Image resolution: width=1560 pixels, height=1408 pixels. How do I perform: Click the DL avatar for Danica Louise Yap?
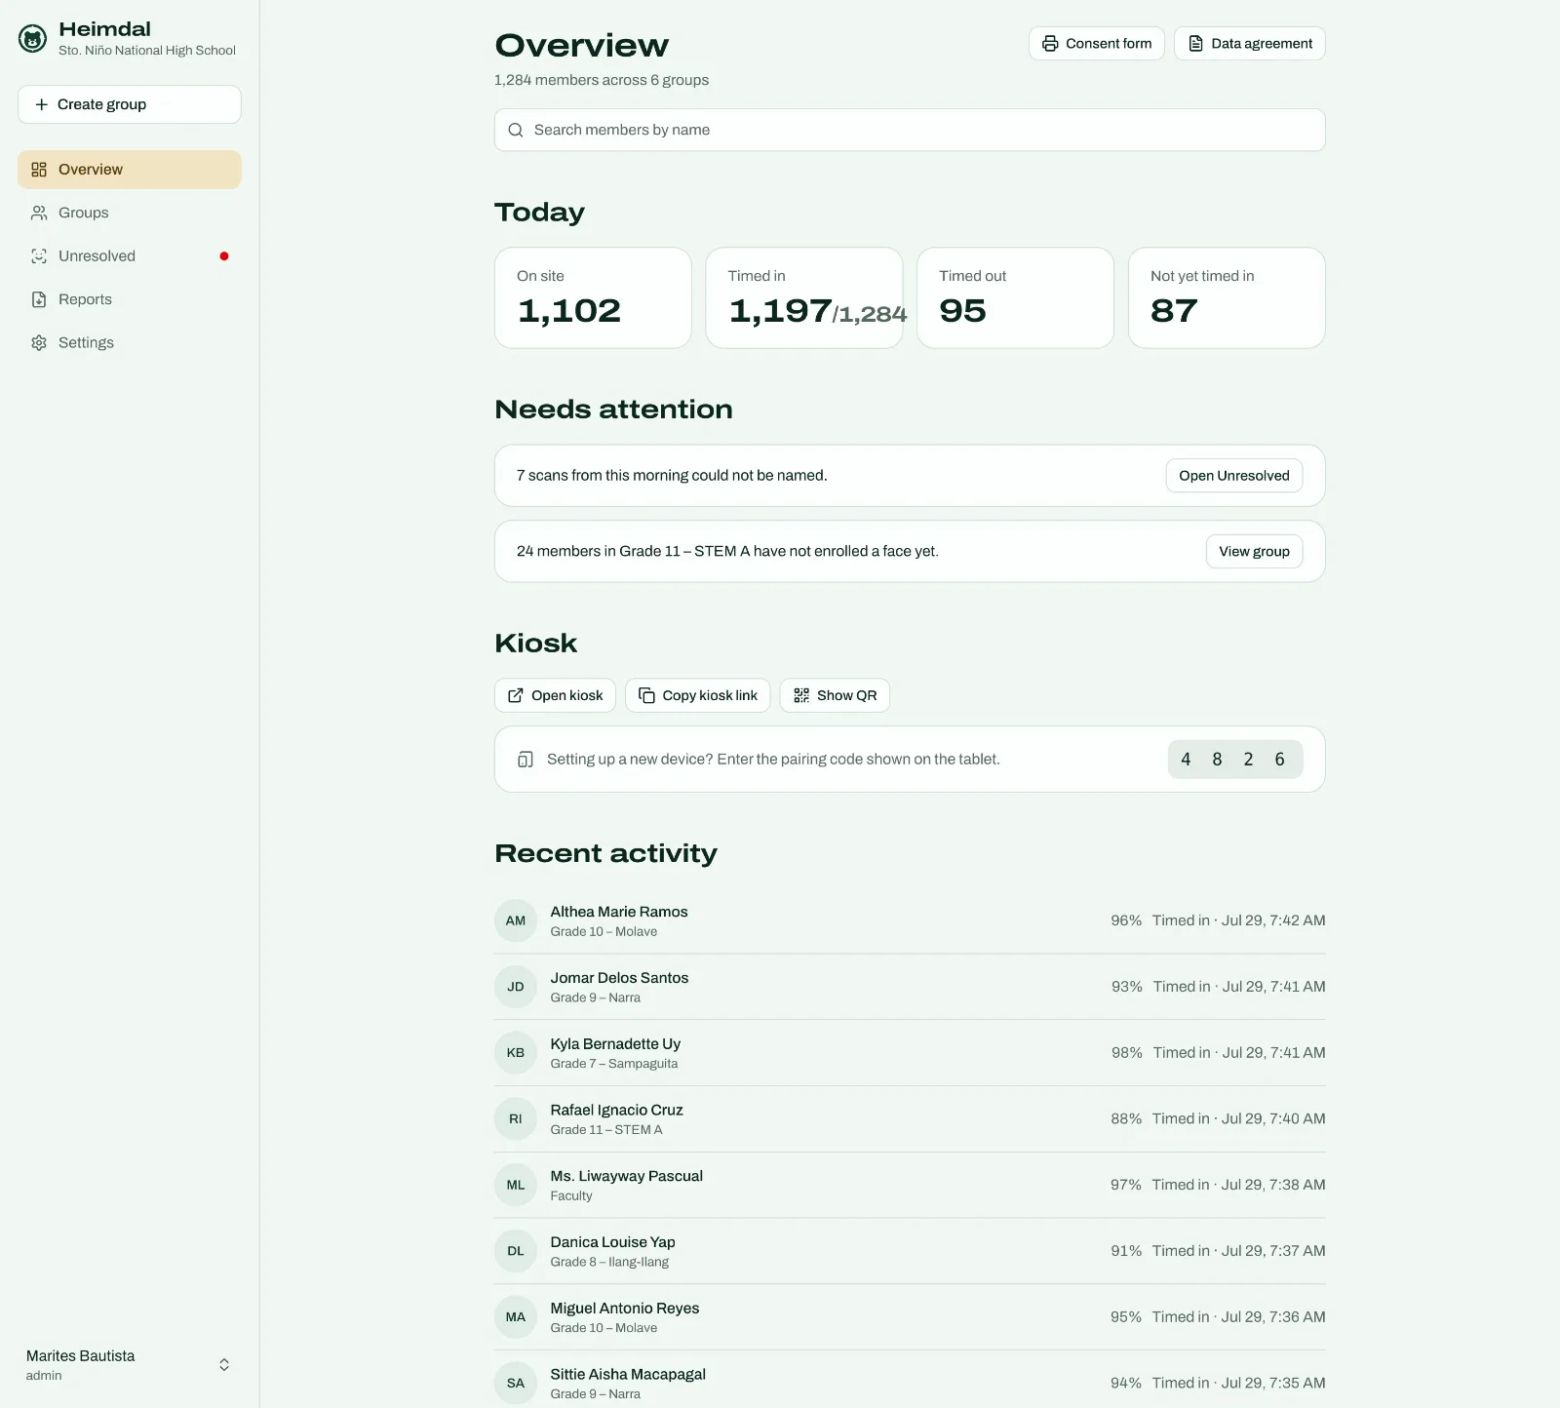[x=516, y=1251]
